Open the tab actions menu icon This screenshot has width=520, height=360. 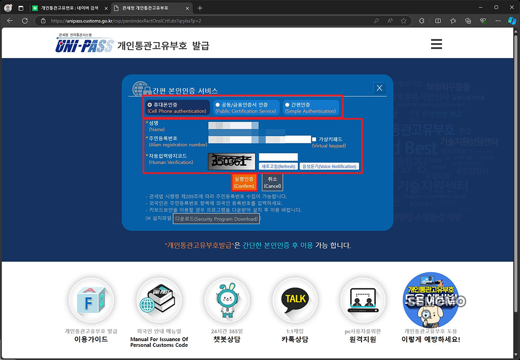(20, 8)
